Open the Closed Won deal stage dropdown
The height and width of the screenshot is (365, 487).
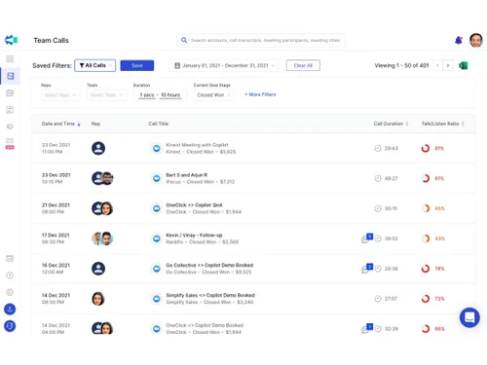[213, 95]
